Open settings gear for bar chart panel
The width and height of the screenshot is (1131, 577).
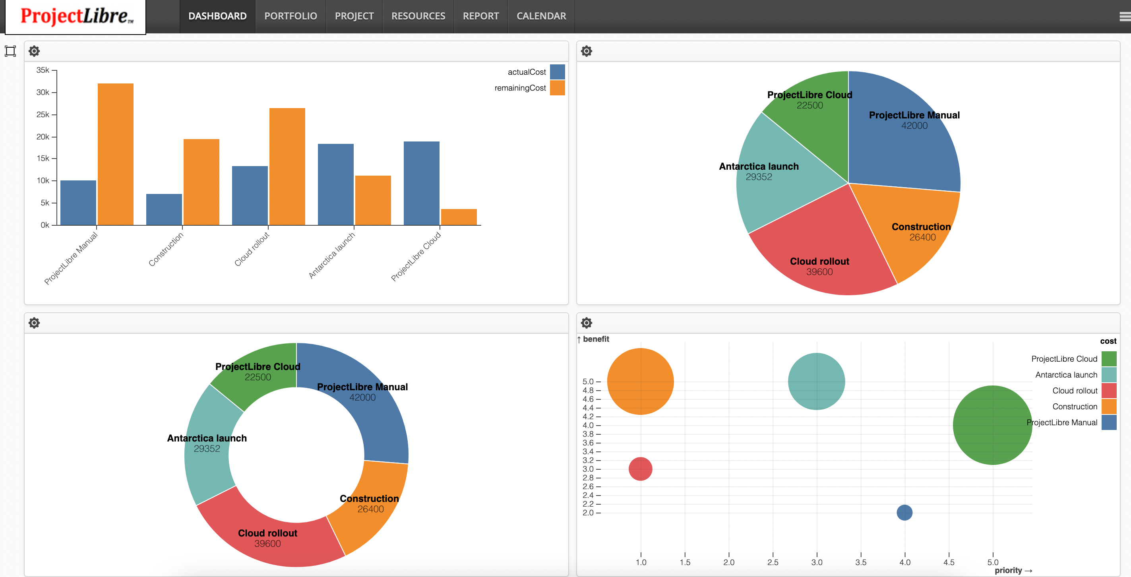(35, 51)
